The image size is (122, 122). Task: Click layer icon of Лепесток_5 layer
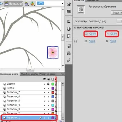coord(4,101)
